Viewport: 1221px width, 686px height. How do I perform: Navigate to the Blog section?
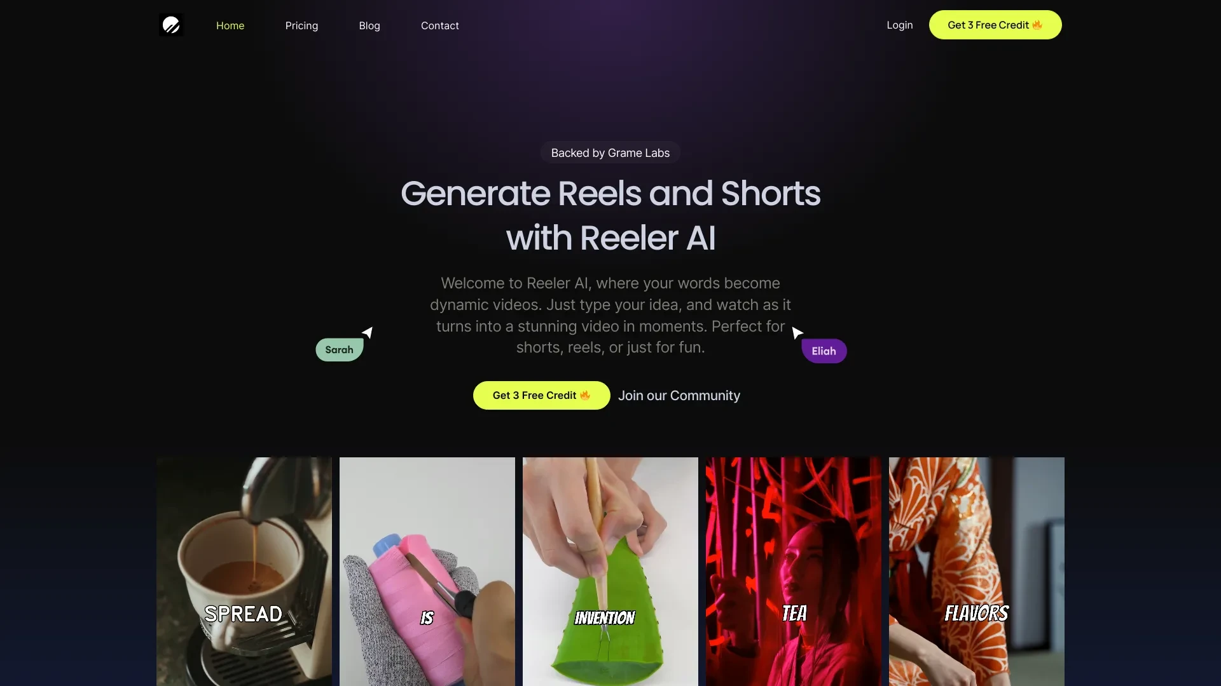(x=369, y=24)
